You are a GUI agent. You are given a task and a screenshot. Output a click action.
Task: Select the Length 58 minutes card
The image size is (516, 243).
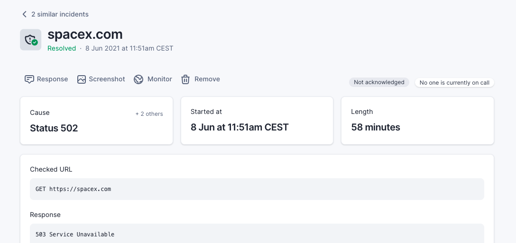pos(417,121)
